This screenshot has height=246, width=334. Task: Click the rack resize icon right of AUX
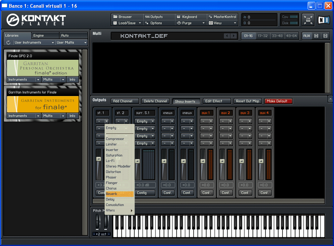click(x=325, y=36)
